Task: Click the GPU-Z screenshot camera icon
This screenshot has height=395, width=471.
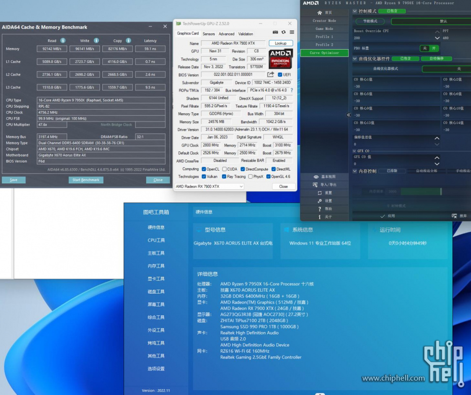Action: (275, 32)
